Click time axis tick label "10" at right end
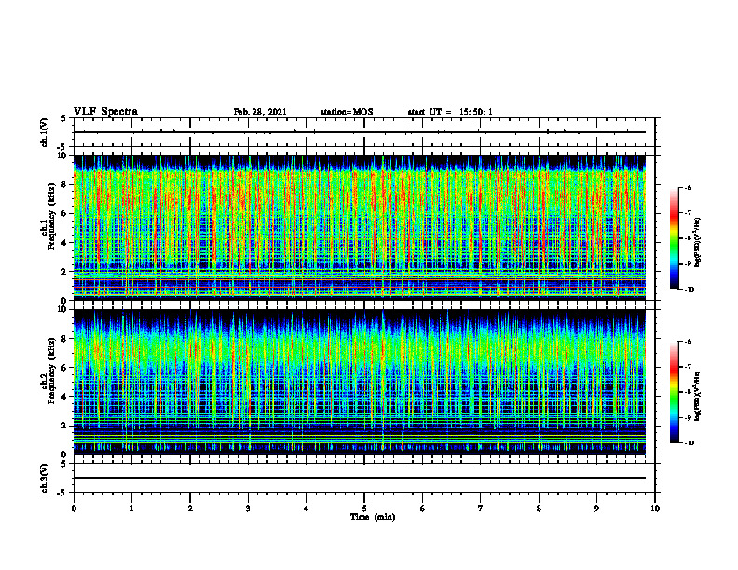The width and height of the screenshot is (738, 570). tap(655, 509)
